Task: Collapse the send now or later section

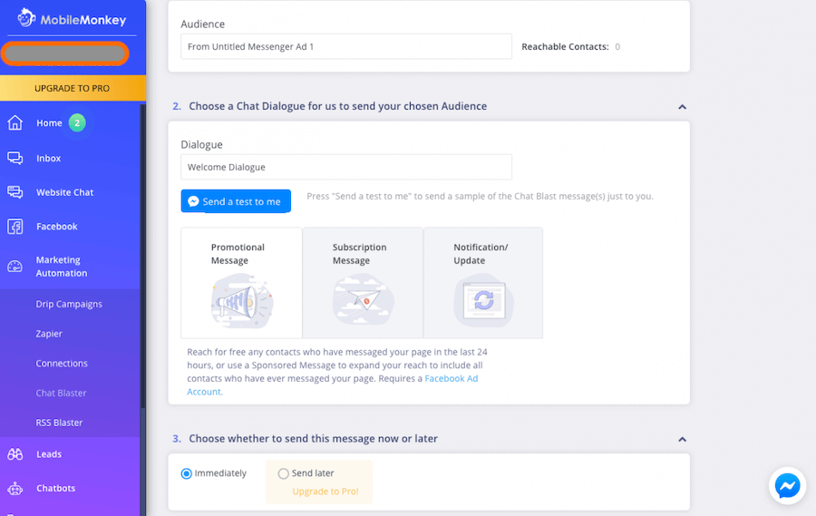Action: pyautogui.click(x=682, y=440)
